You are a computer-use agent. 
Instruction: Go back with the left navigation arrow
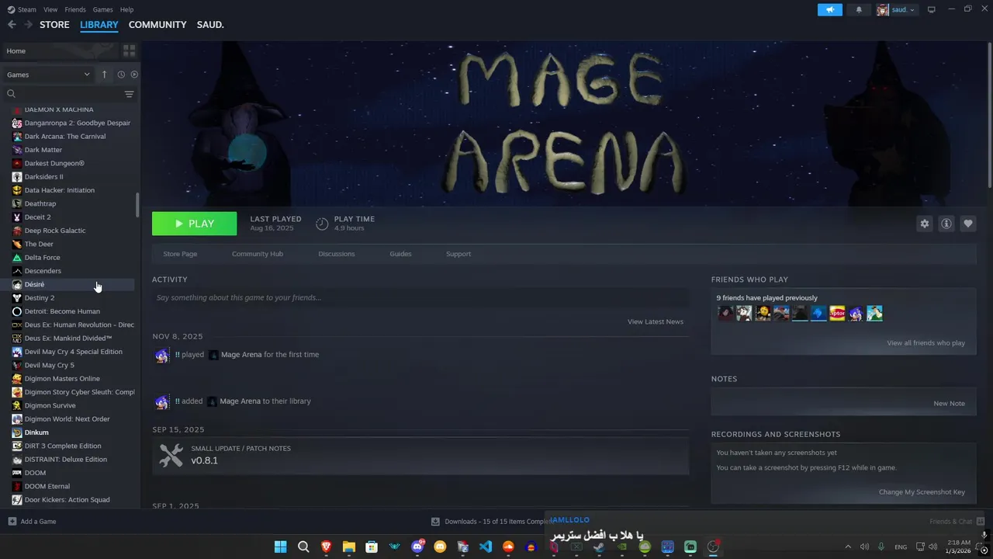pyautogui.click(x=12, y=25)
